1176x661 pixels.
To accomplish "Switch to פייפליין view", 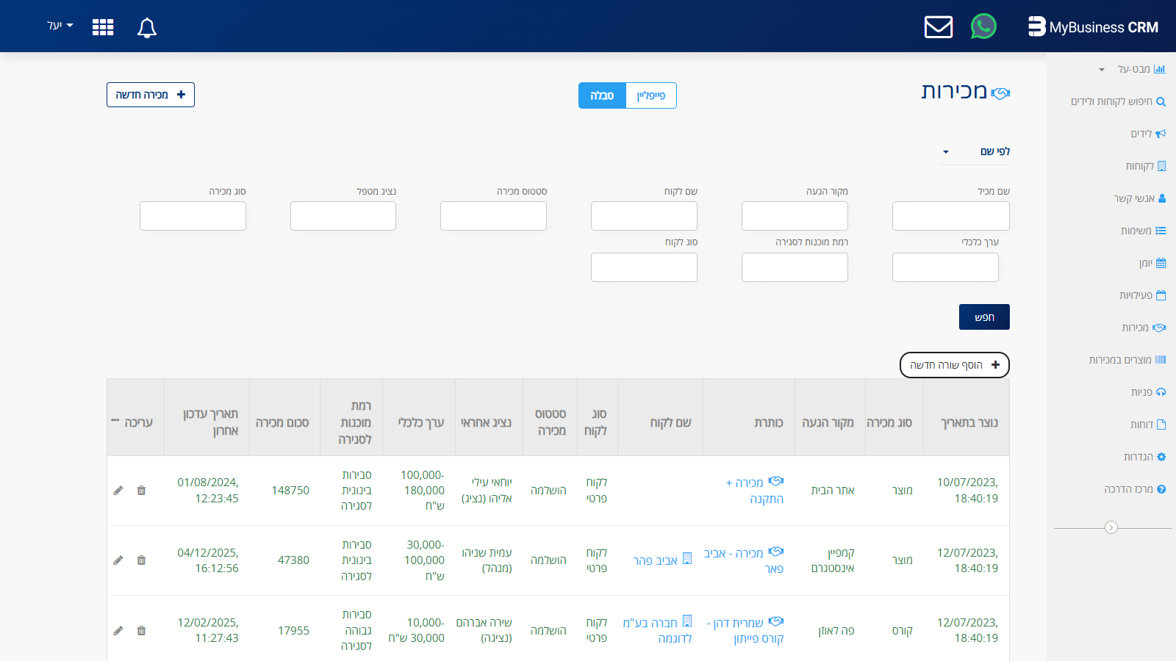I will pyautogui.click(x=650, y=95).
